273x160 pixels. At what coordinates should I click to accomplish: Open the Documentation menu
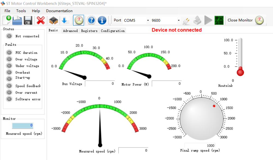tap(59, 11)
